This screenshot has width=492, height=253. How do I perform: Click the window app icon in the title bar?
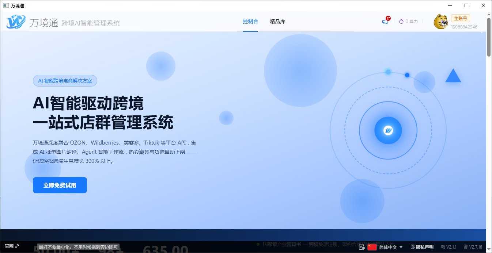point(6,5)
